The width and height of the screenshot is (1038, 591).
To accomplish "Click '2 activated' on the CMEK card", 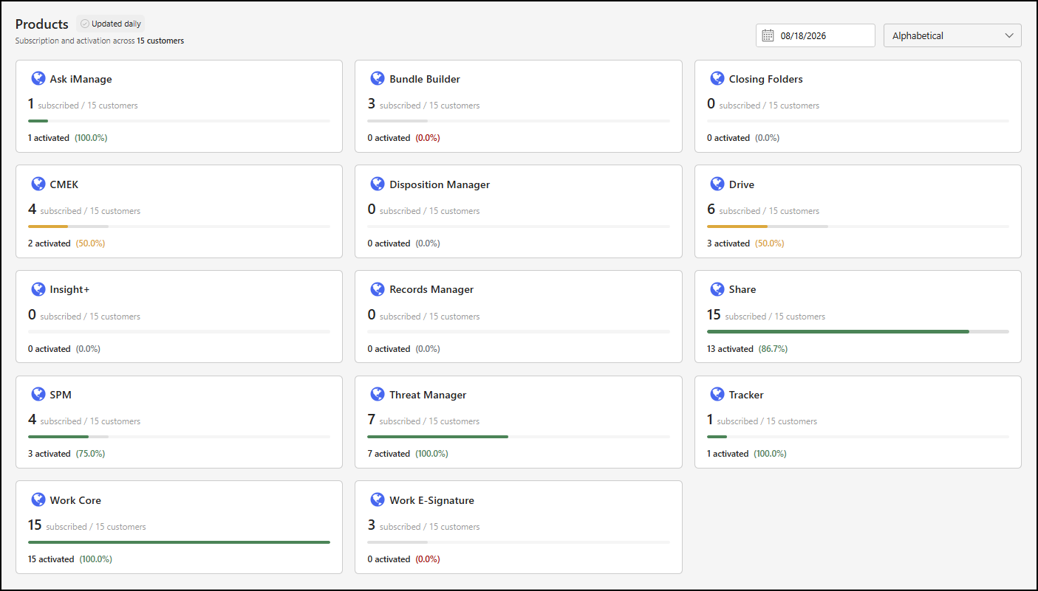I will 49,243.
